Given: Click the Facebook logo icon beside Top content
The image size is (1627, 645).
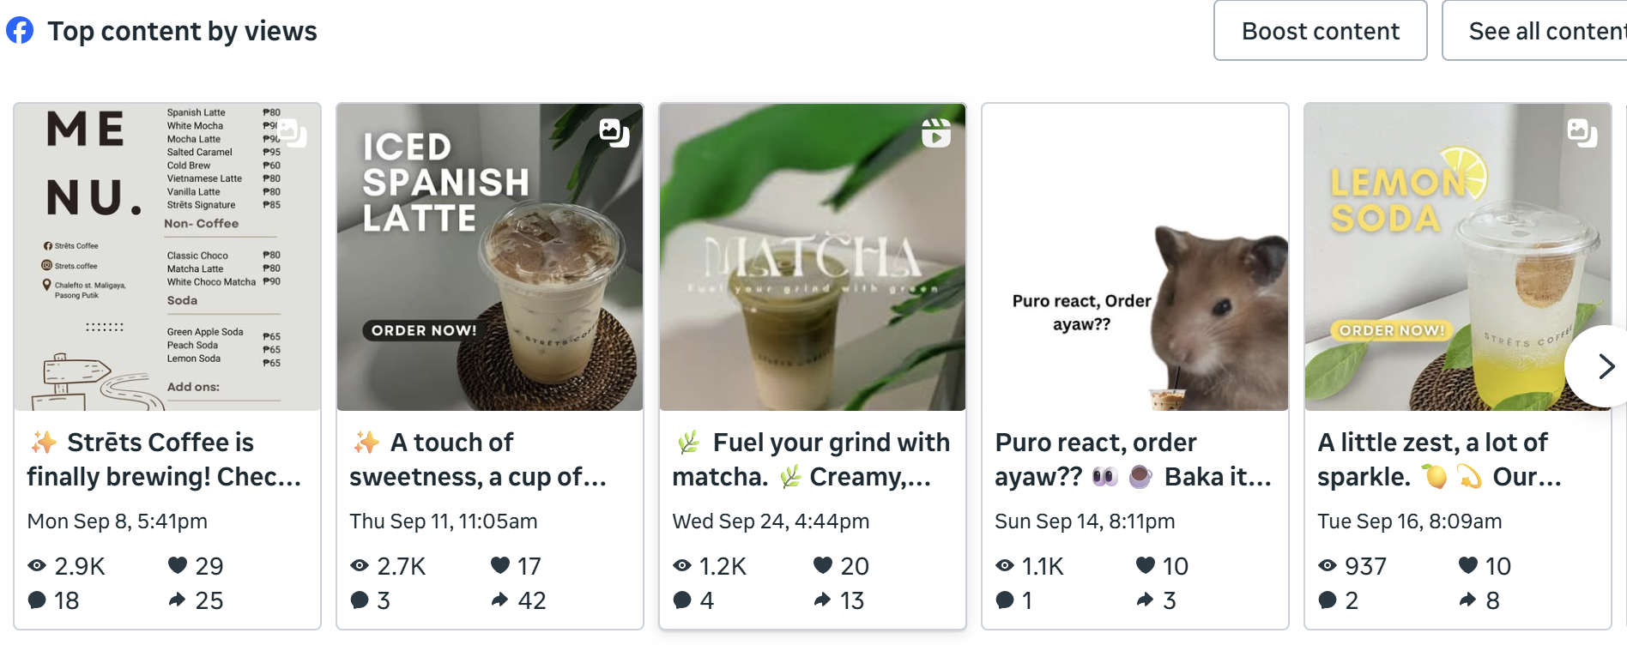Looking at the screenshot, I should click(20, 31).
